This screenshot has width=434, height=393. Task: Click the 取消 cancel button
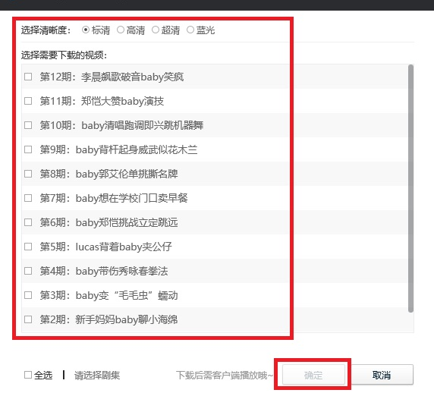[382, 375]
